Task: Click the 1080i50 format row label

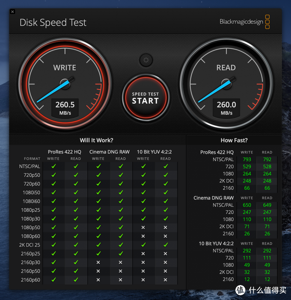Action: 31,192
